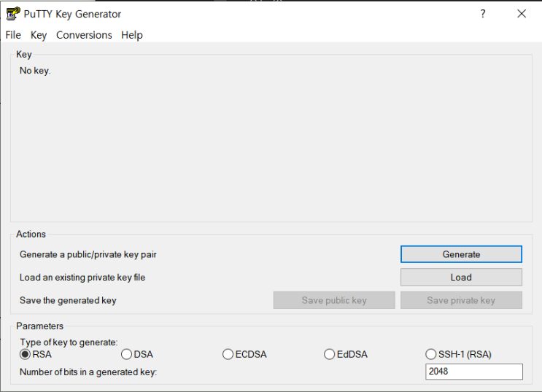Select the EdDSA key type

point(346,354)
